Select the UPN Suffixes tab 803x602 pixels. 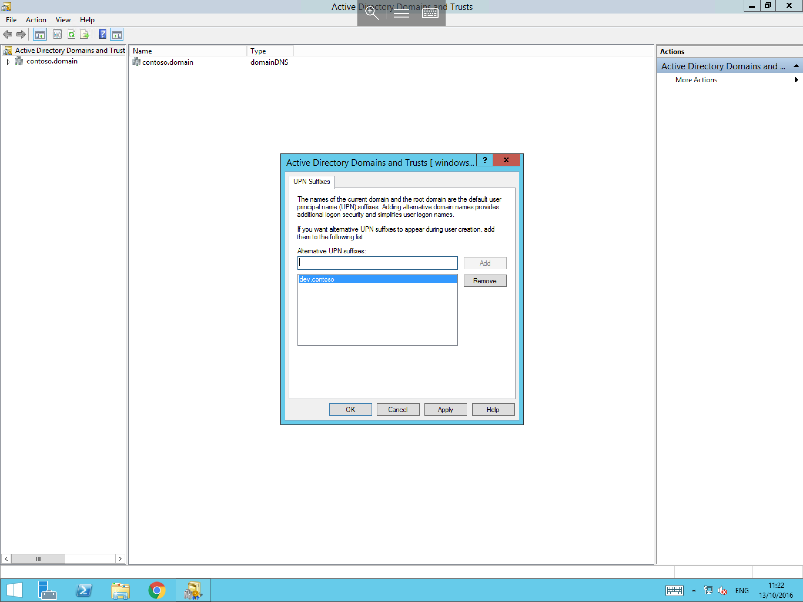click(x=312, y=182)
